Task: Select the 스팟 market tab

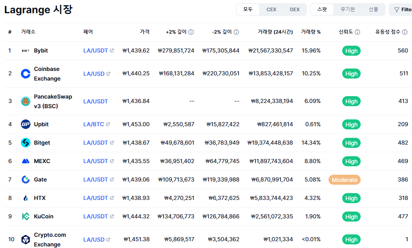Action: (322, 10)
